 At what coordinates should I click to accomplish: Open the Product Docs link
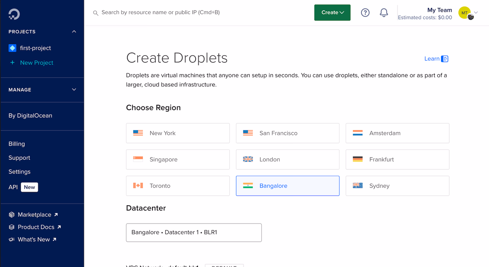coord(36,227)
